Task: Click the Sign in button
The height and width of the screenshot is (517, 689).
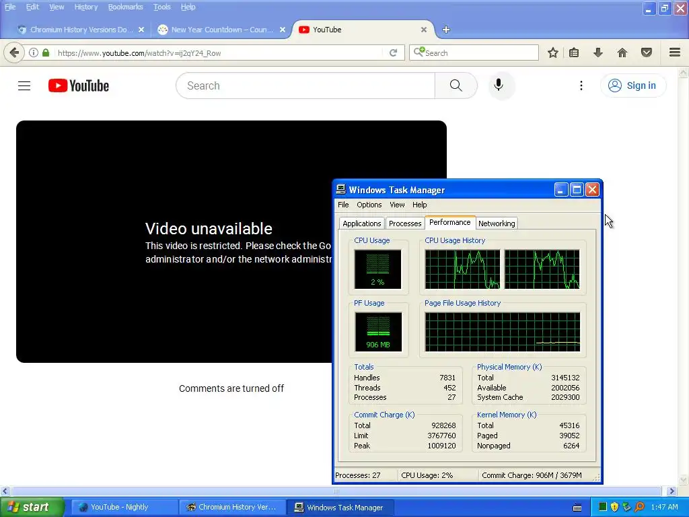Action: tap(632, 85)
